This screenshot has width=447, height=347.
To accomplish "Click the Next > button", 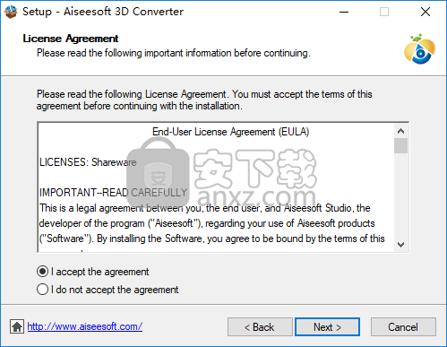I will [x=327, y=327].
